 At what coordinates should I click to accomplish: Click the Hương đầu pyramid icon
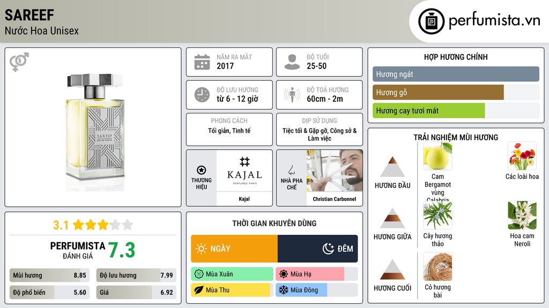pos(392,167)
